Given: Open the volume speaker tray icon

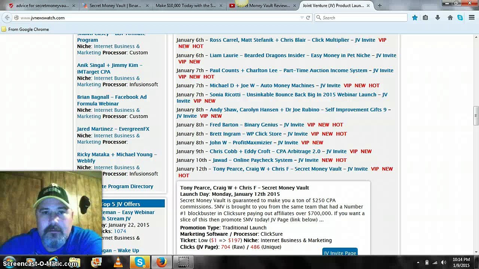Looking at the screenshot, I should coord(444,263).
